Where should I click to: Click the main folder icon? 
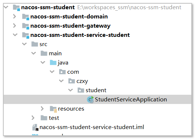(44, 53)
